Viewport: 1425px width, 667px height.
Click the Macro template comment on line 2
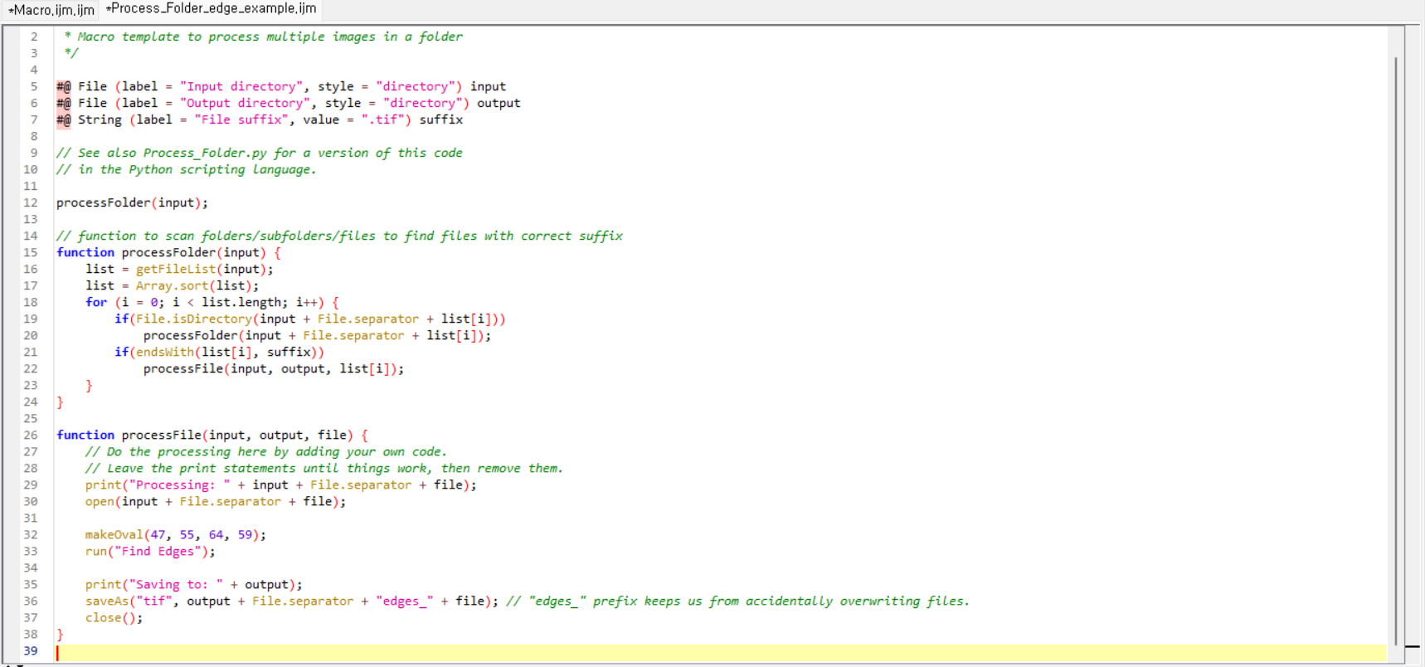(x=264, y=37)
